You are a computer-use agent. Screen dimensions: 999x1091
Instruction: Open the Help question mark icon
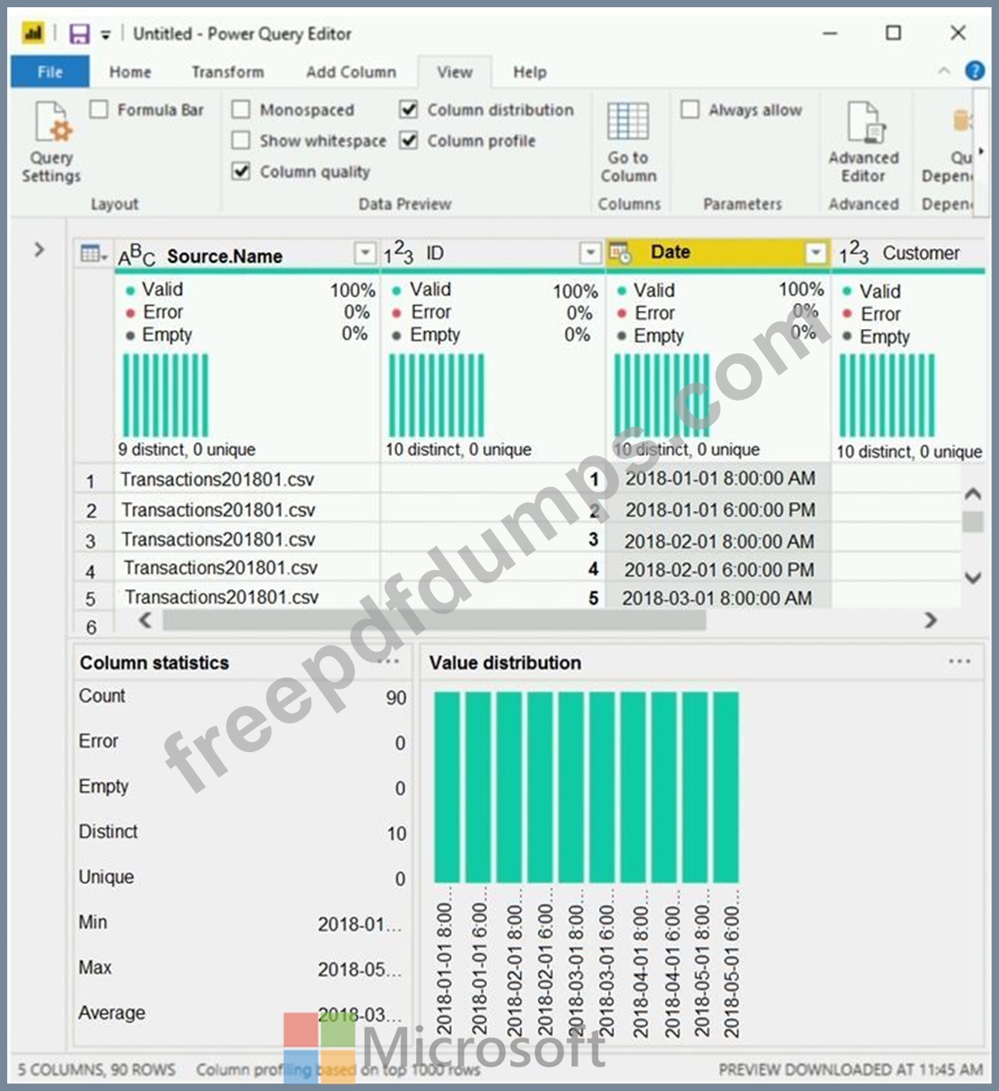tap(975, 71)
